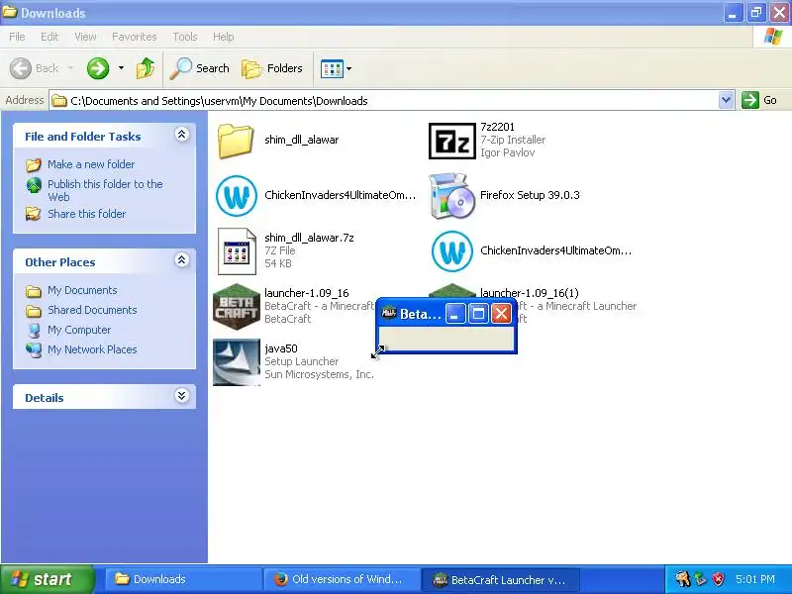The width and height of the screenshot is (792, 594).
Task: Select the Firefox Setup 39.0.3 file name
Action: (x=530, y=195)
